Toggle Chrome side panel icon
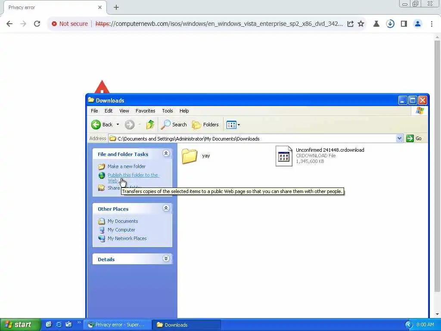The width and height of the screenshot is (441, 331). pos(404,24)
